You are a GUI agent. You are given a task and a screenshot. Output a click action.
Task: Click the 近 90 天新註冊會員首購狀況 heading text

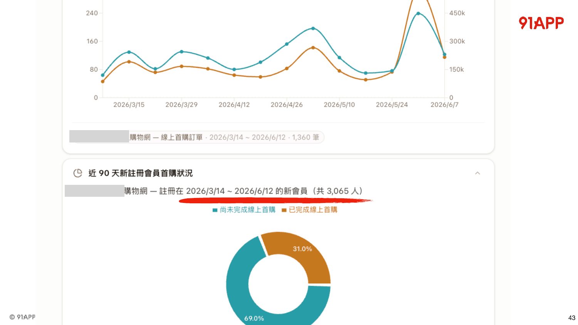[x=141, y=173]
